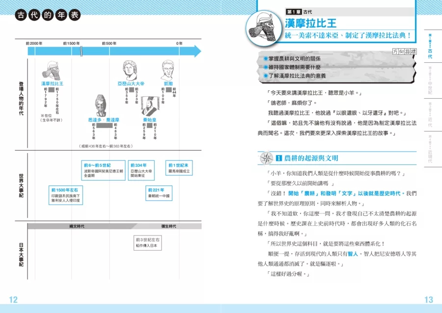Click the 凱撒 name label
The image size is (442, 313).
tap(168, 83)
